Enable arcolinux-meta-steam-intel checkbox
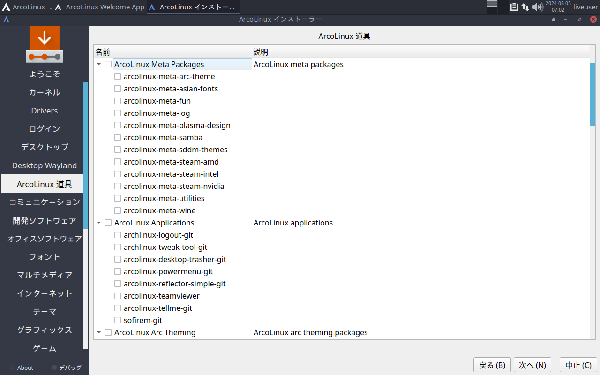This screenshot has height=375, width=600. (x=118, y=174)
